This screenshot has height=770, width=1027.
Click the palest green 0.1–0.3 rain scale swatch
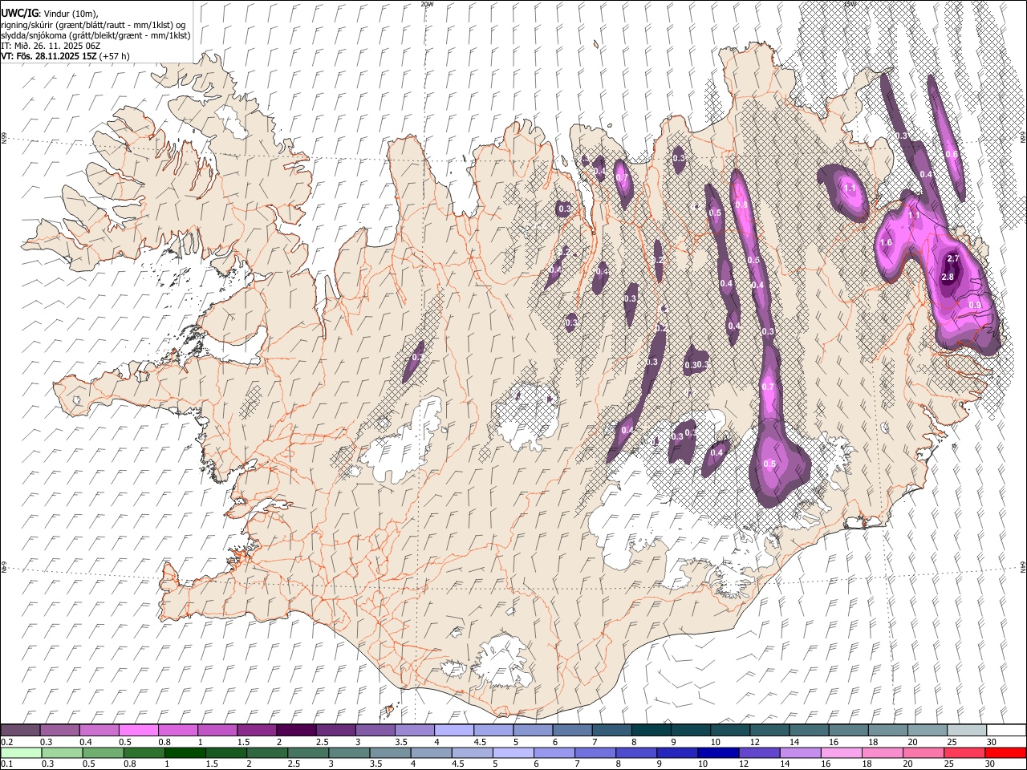point(22,752)
